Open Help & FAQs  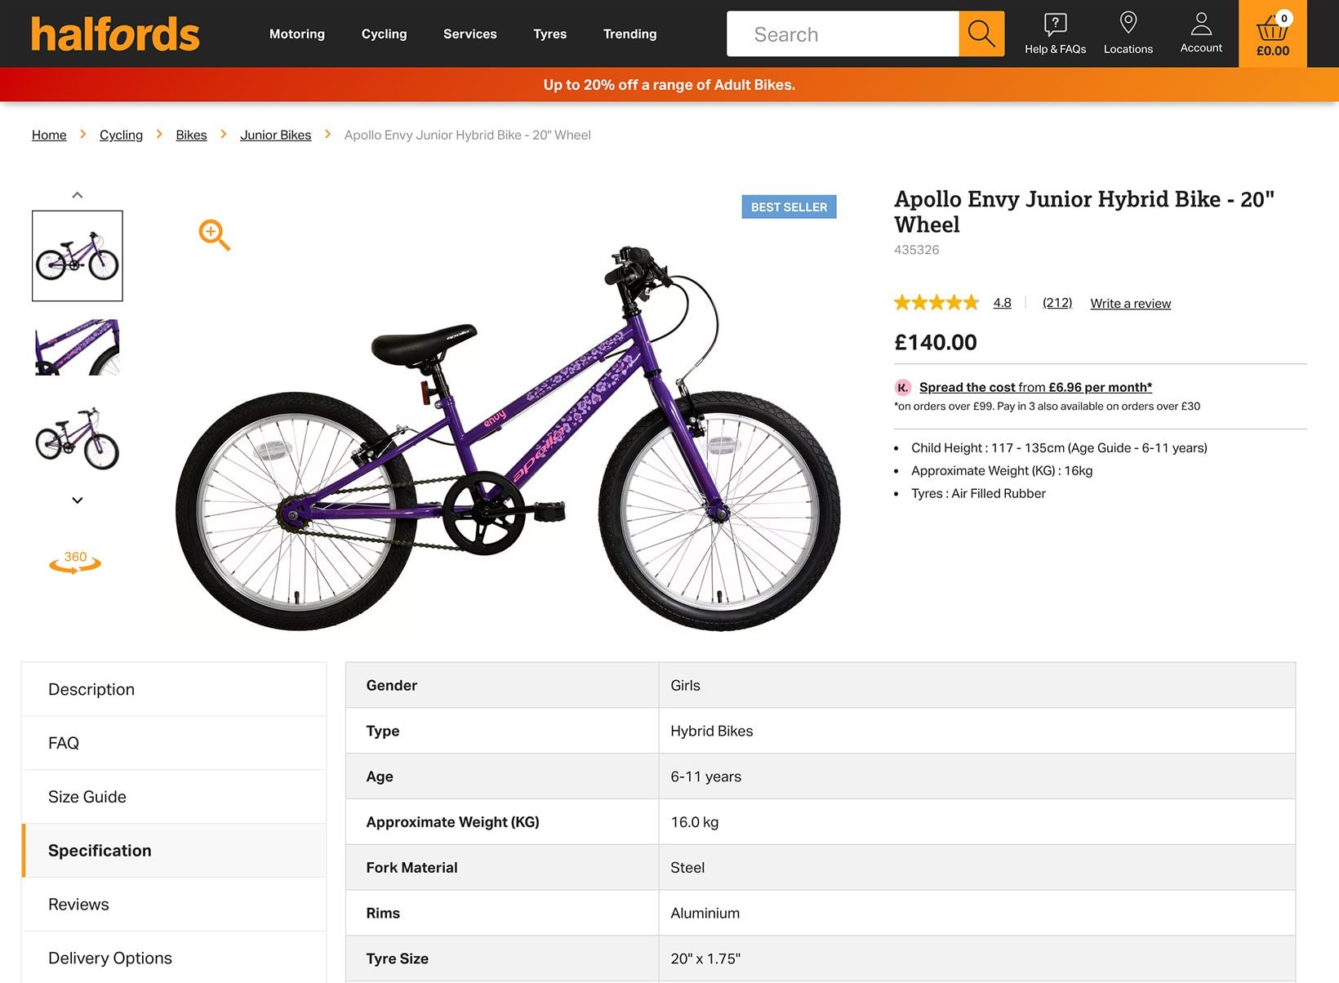tap(1055, 33)
